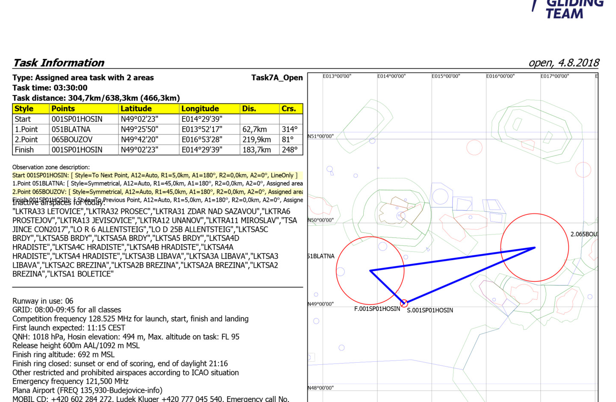Click the F.001SP01HOSIN map label

click(x=377, y=309)
